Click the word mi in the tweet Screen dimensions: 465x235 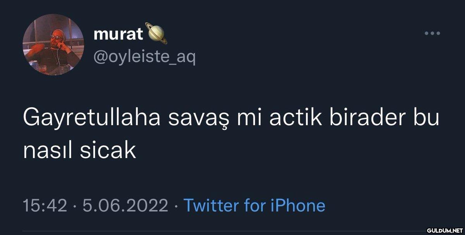point(248,119)
